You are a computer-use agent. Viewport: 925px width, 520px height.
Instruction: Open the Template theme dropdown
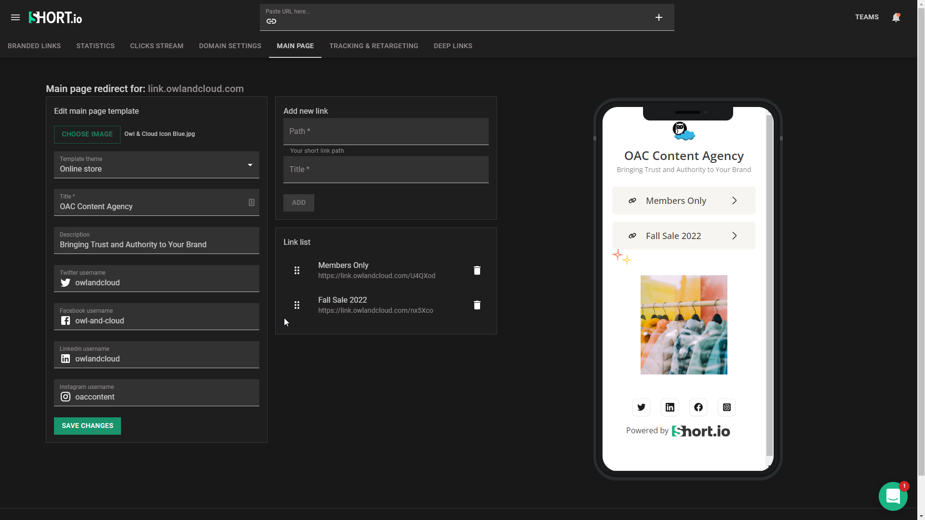[157, 165]
